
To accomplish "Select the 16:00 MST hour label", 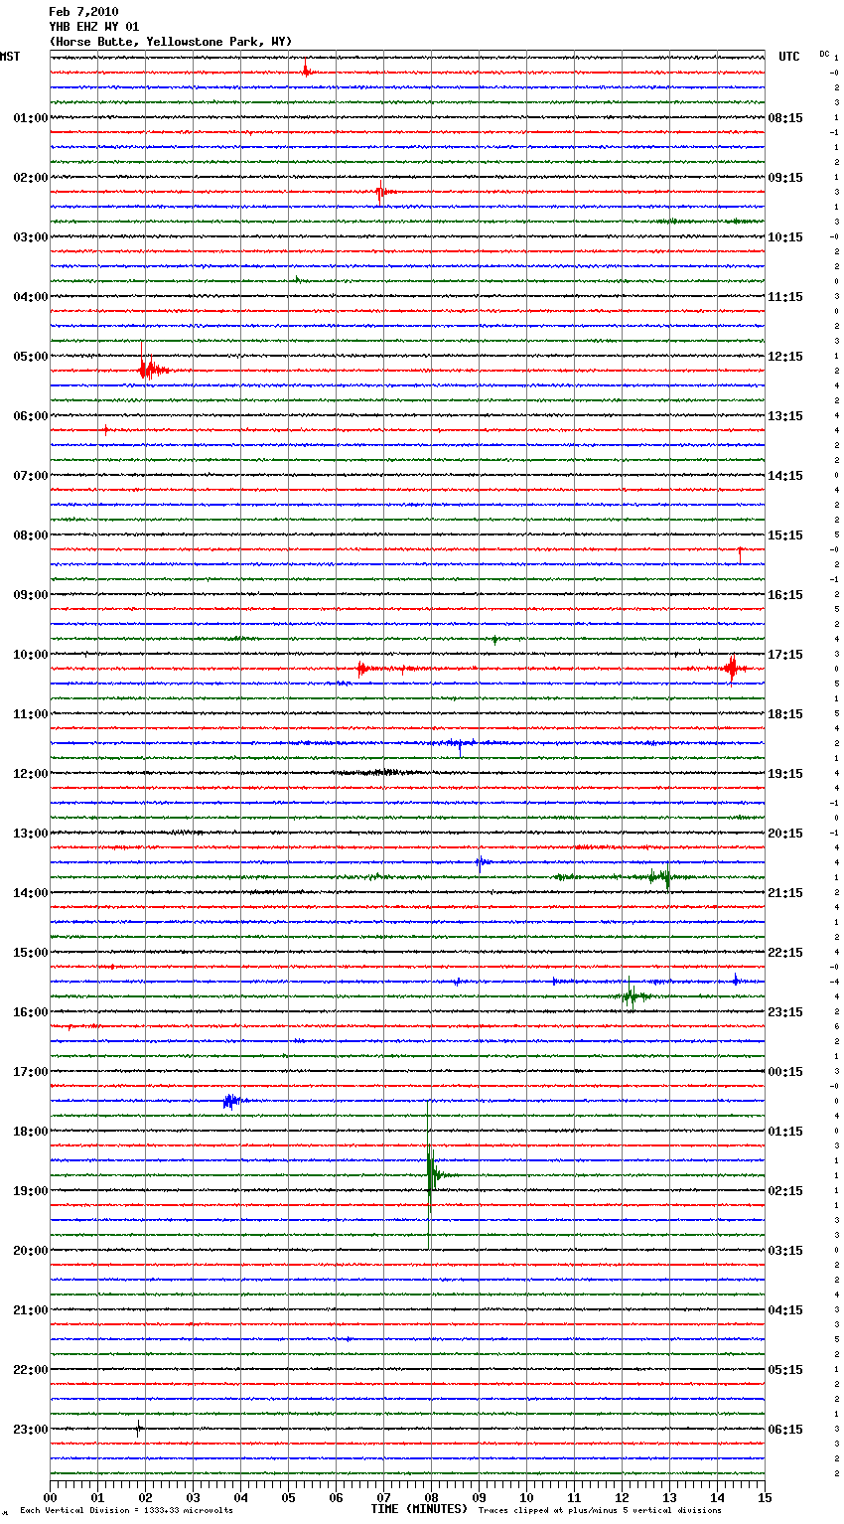I will coord(30,1012).
